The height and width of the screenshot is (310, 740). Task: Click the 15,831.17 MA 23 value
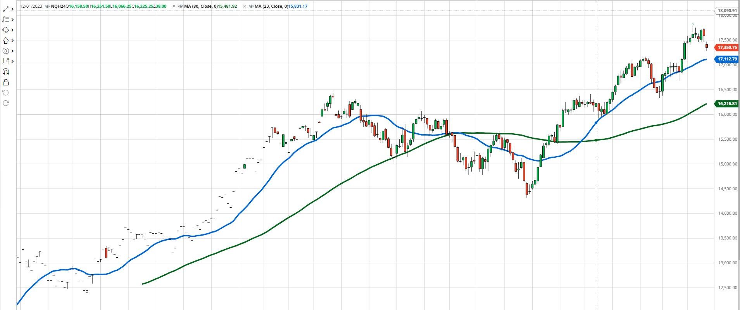tap(298, 6)
